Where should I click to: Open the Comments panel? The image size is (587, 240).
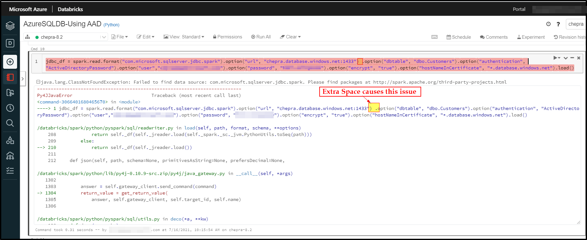tap(494, 37)
